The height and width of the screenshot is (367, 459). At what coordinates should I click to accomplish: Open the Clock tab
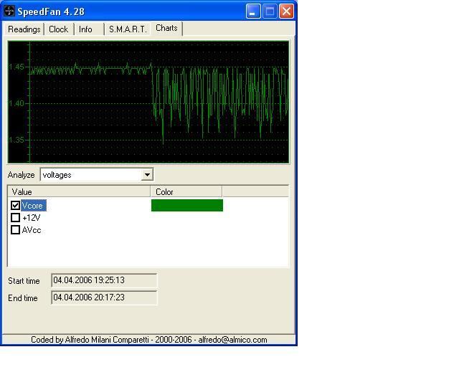tap(59, 29)
